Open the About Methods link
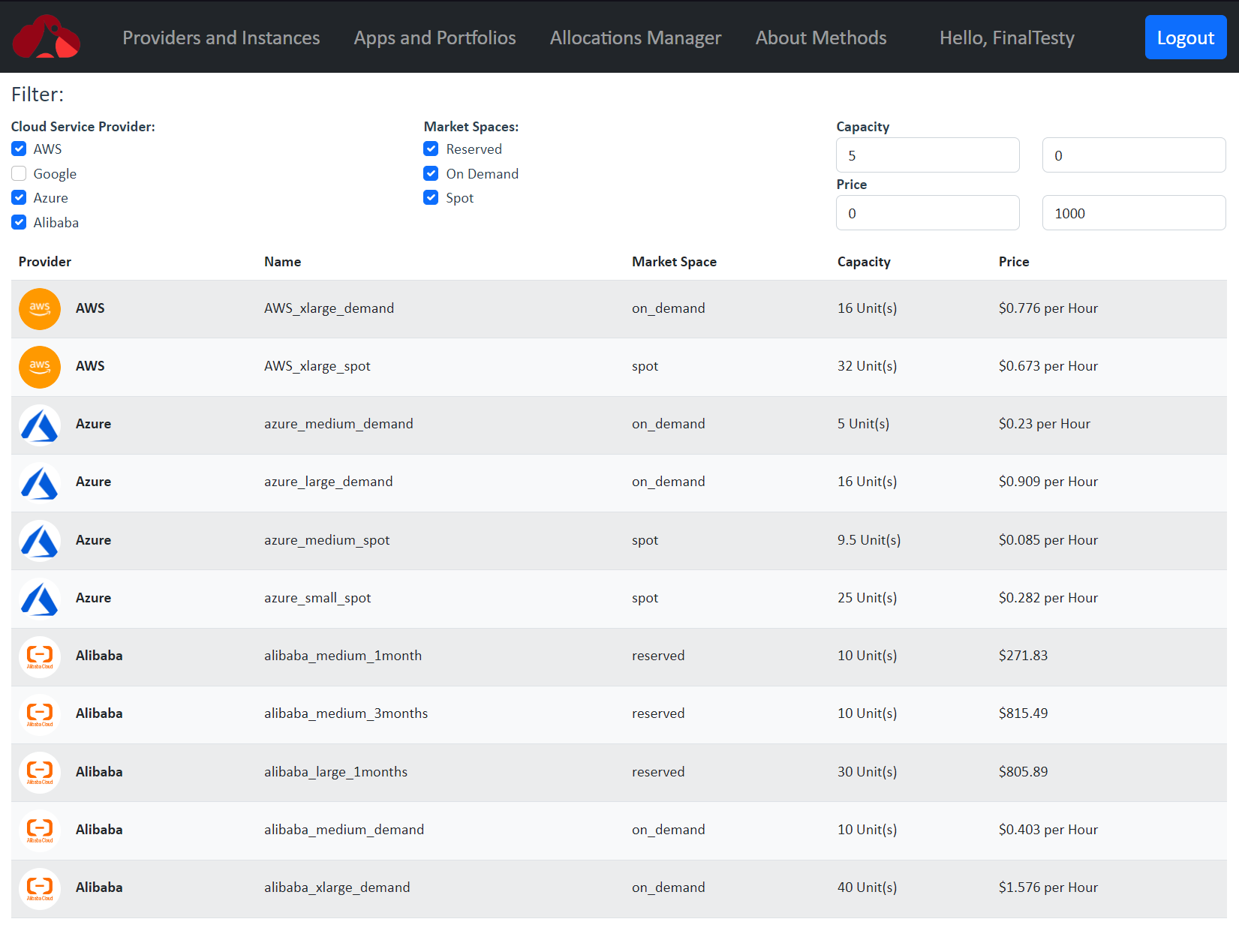1239x931 pixels. click(x=821, y=38)
